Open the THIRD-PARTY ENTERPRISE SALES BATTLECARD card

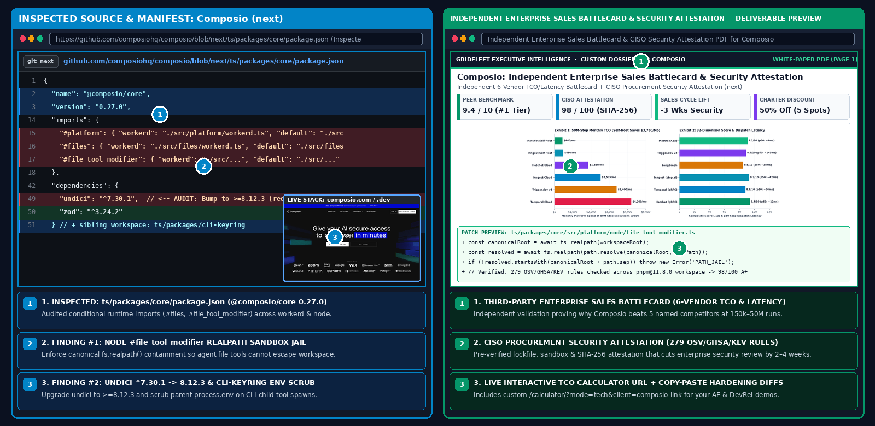tap(654, 310)
